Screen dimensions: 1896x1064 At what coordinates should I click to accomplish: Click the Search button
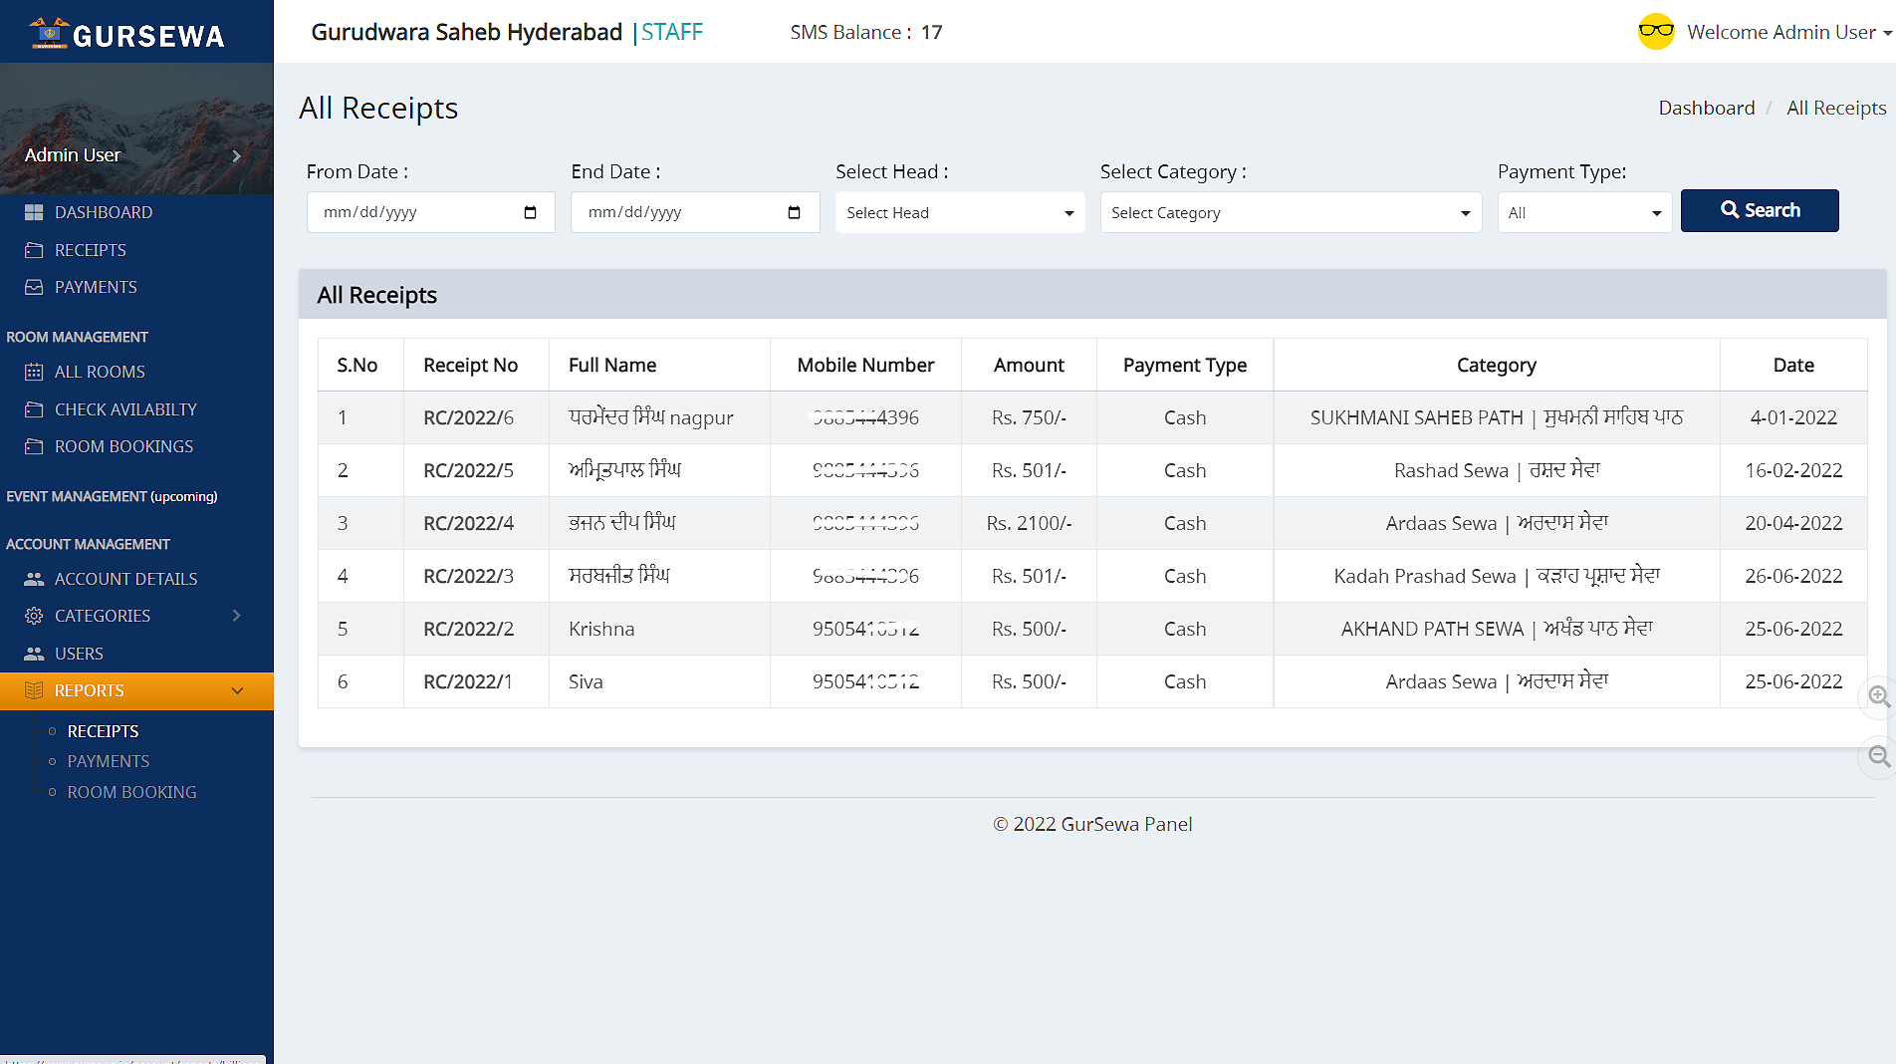point(1759,210)
